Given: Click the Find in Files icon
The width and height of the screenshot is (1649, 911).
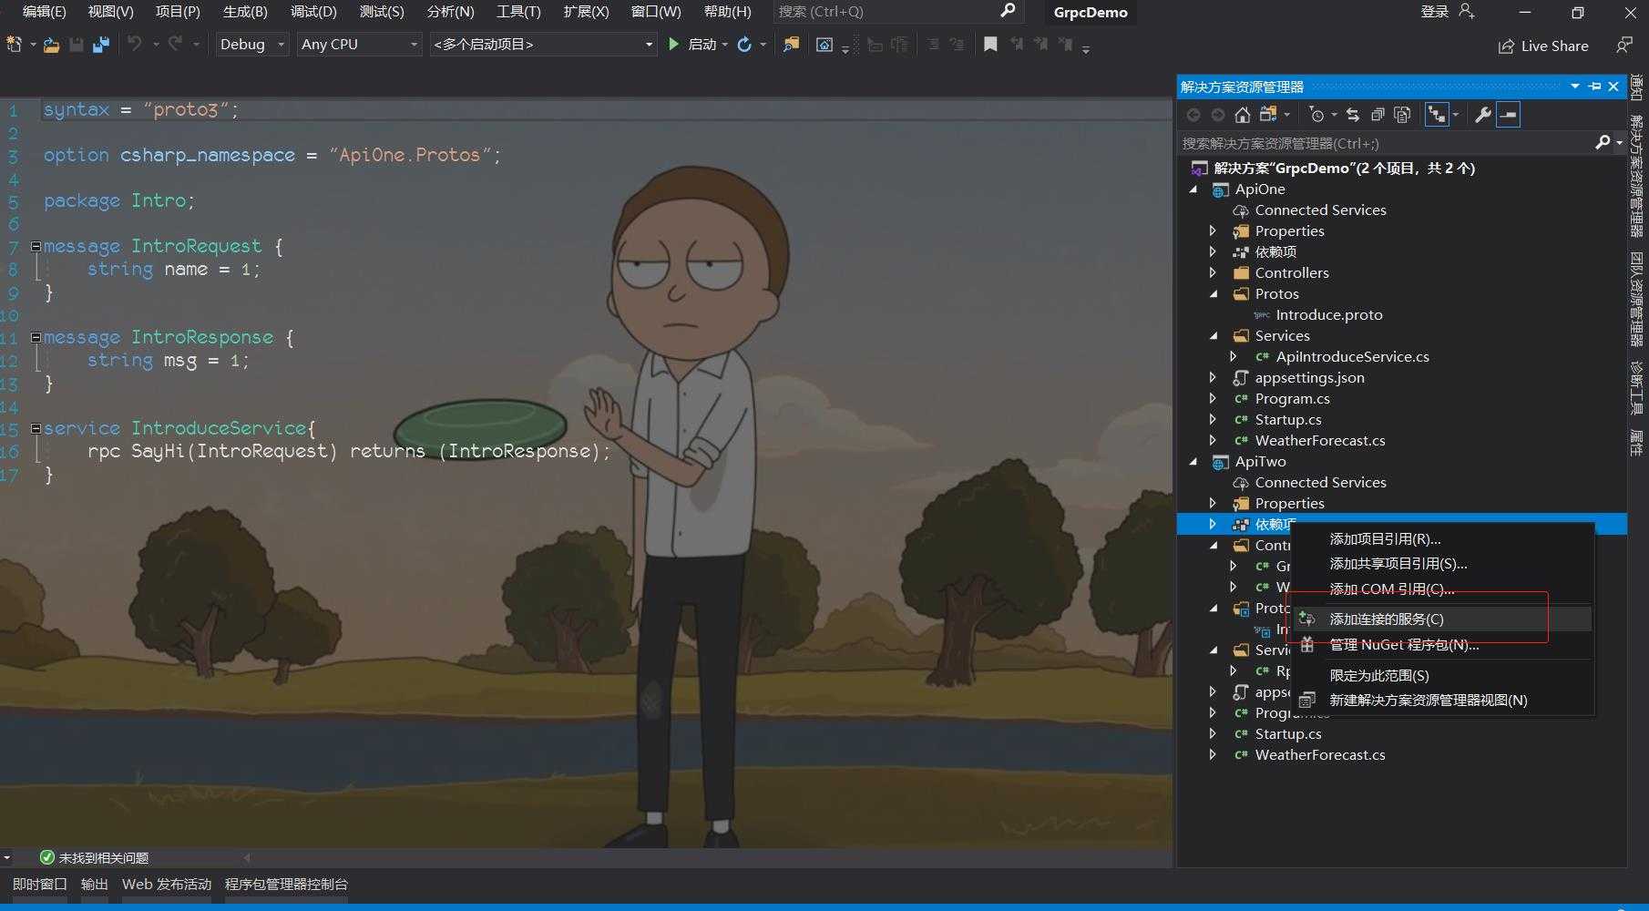Looking at the screenshot, I should coord(791,44).
